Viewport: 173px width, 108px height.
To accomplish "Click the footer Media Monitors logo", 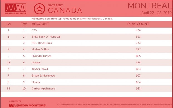I will 28,105.
